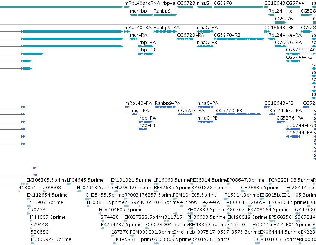Select the ninaG-RB transcript label
Image resolution: width=316 pixels, height=245 pixels.
pos(207,42)
